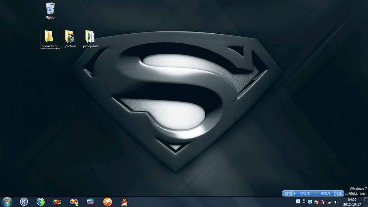Image resolution: width=368 pixels, height=207 pixels.
Task: Launch the blue swoosh browser taskbar icon
Action: pyautogui.click(x=91, y=202)
